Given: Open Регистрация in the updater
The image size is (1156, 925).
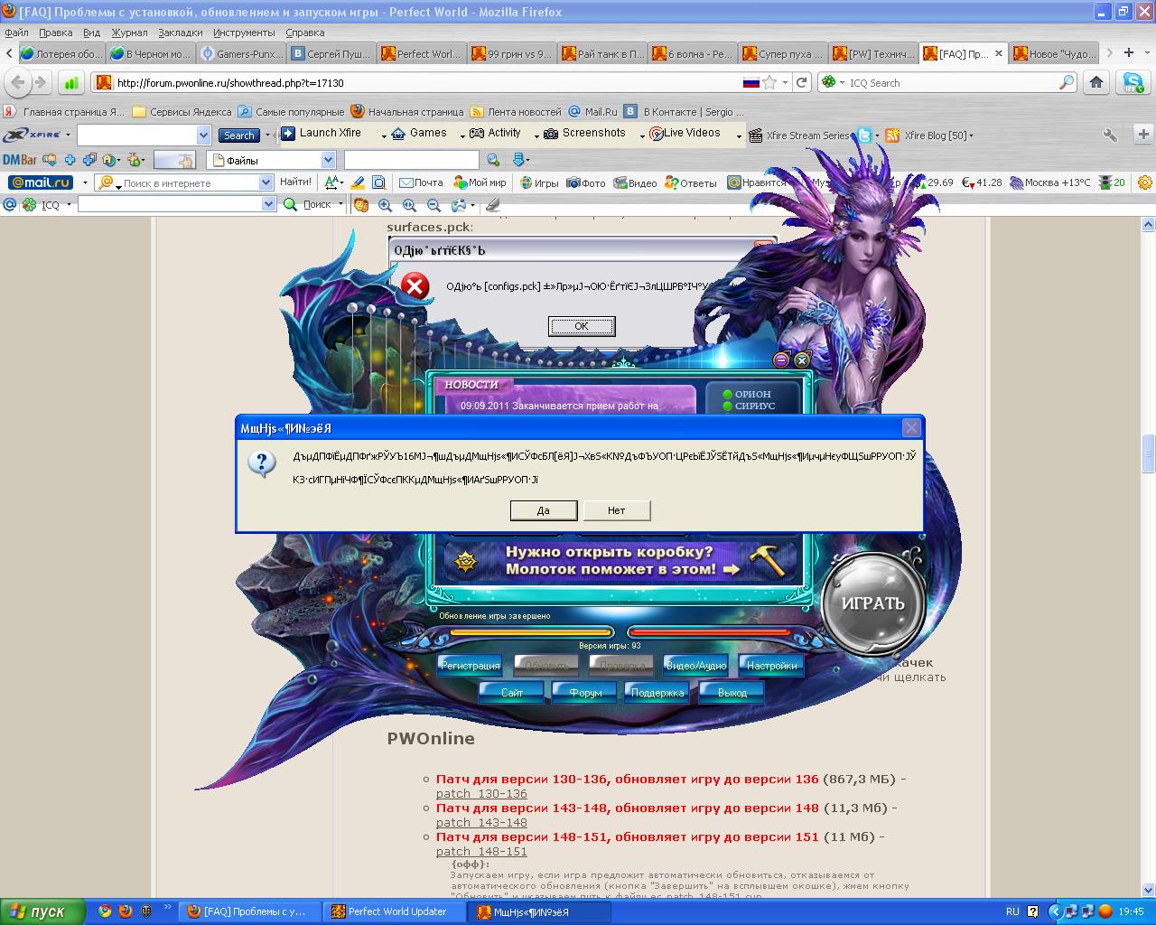Looking at the screenshot, I should [470, 666].
